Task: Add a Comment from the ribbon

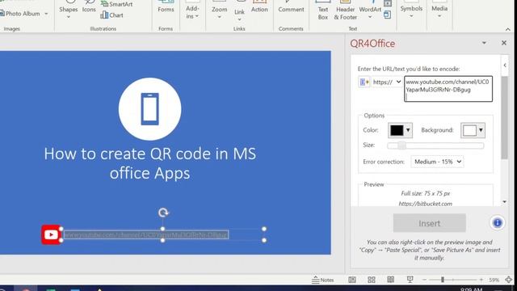Action: pos(291,9)
